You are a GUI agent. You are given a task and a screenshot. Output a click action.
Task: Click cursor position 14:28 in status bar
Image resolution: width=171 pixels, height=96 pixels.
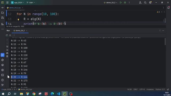[x=129, y=90]
